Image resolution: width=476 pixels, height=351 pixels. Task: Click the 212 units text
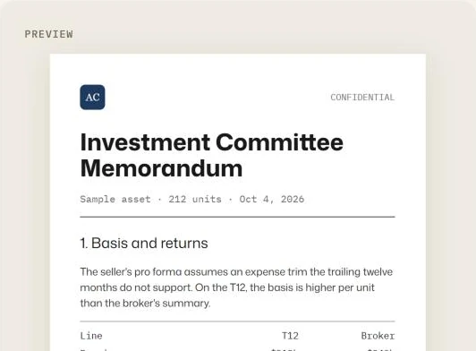click(195, 199)
